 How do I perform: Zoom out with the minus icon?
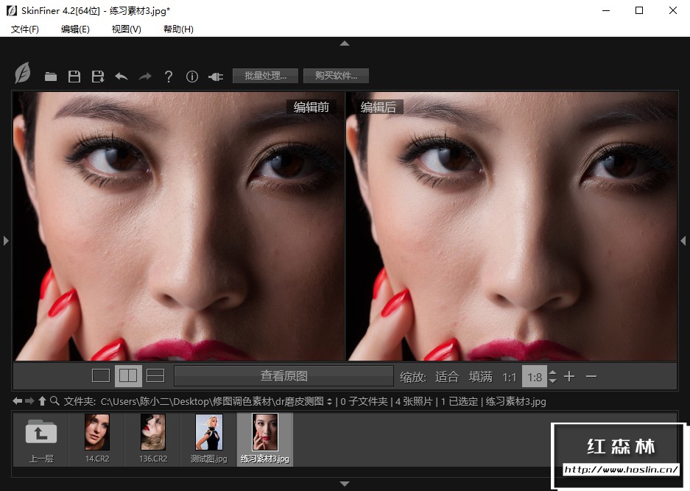click(591, 376)
